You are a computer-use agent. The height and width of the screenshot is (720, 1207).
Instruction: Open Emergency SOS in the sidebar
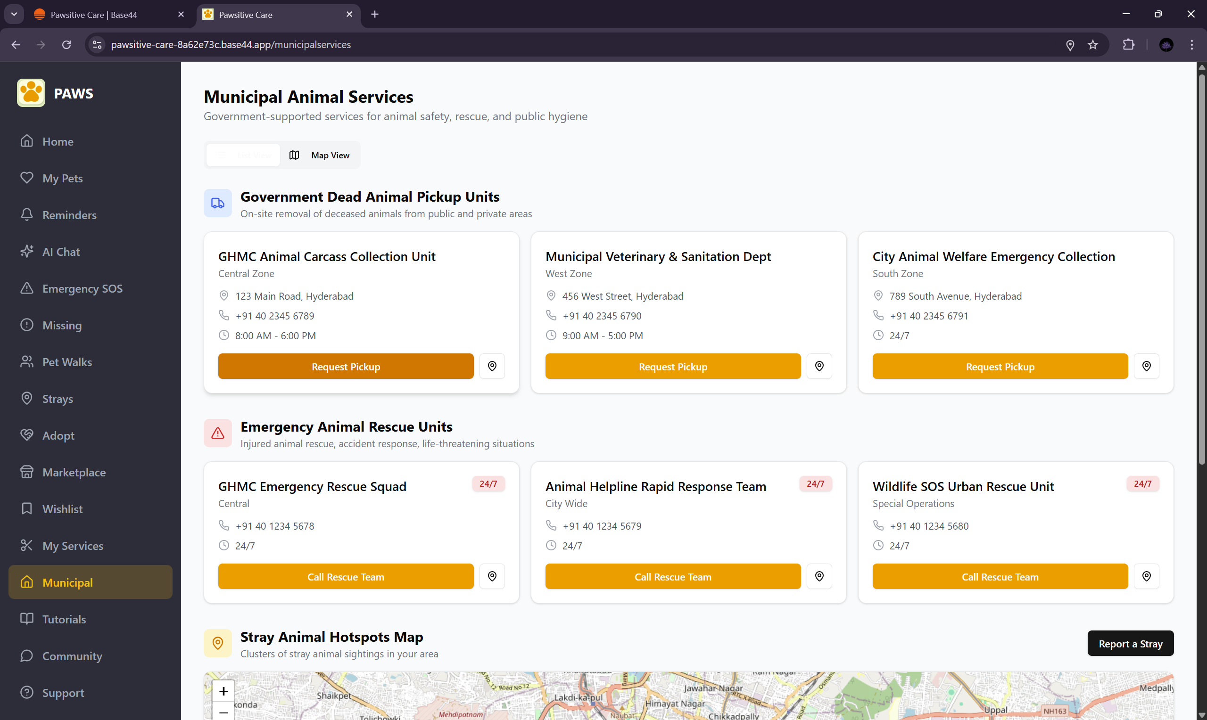pos(82,289)
